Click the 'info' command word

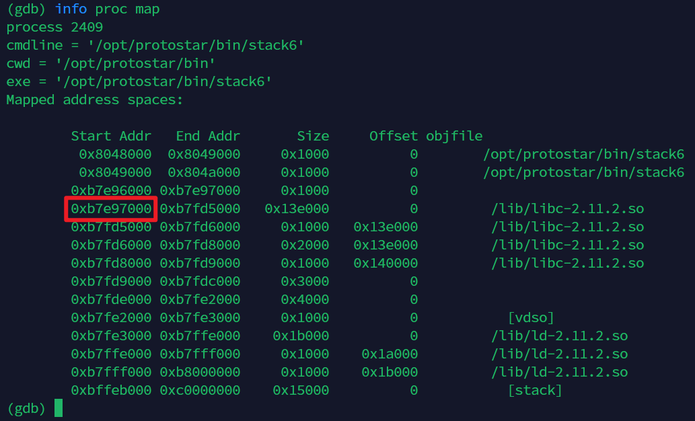71,9
